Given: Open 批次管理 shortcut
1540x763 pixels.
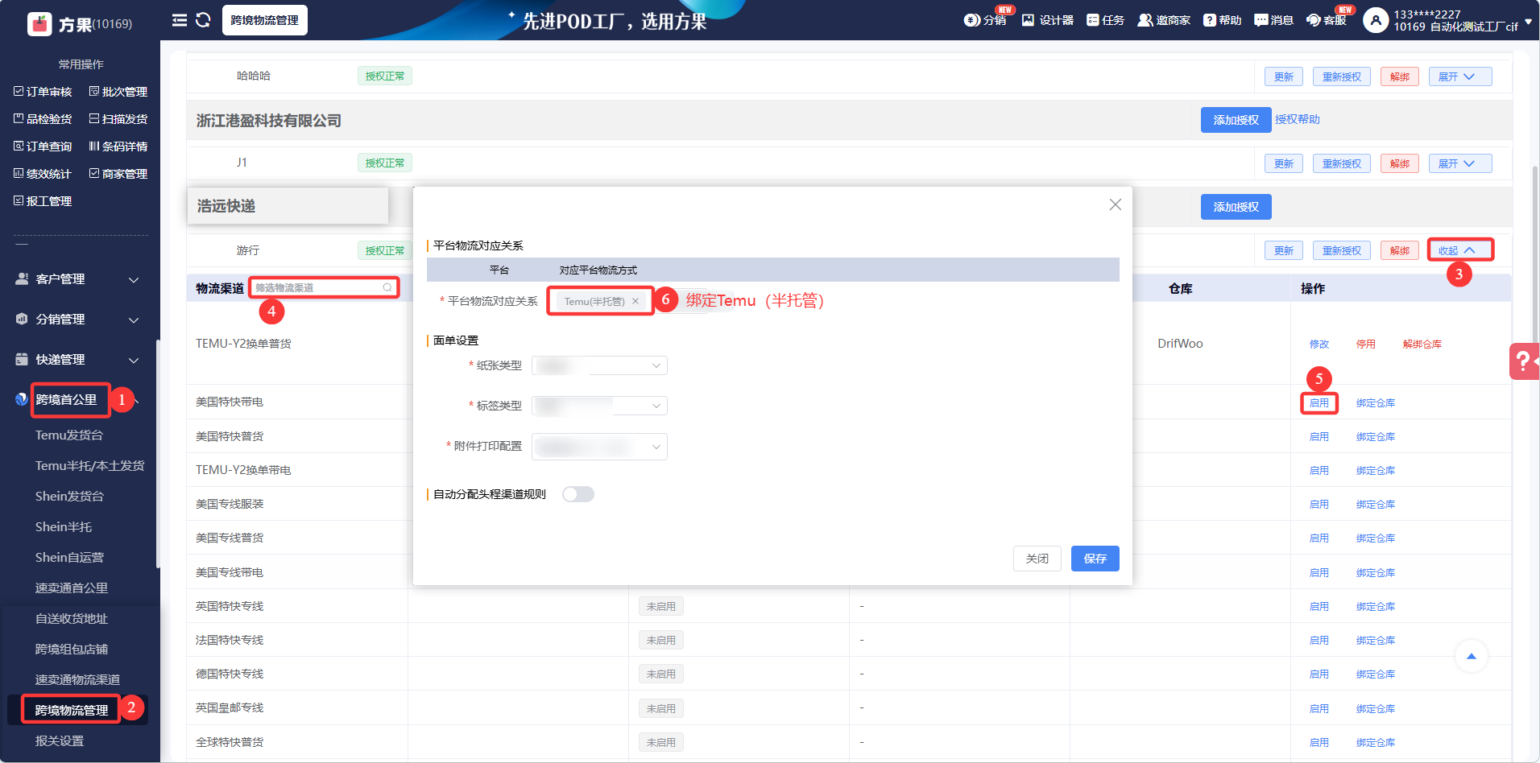Looking at the screenshot, I should (x=118, y=92).
